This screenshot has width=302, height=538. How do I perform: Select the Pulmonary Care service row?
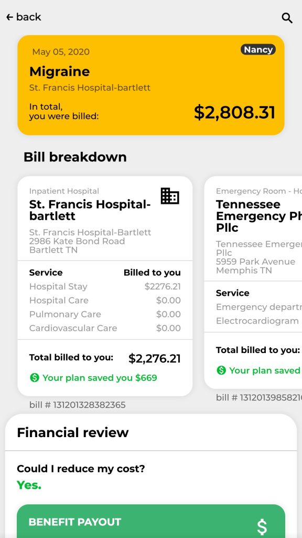[x=105, y=314]
